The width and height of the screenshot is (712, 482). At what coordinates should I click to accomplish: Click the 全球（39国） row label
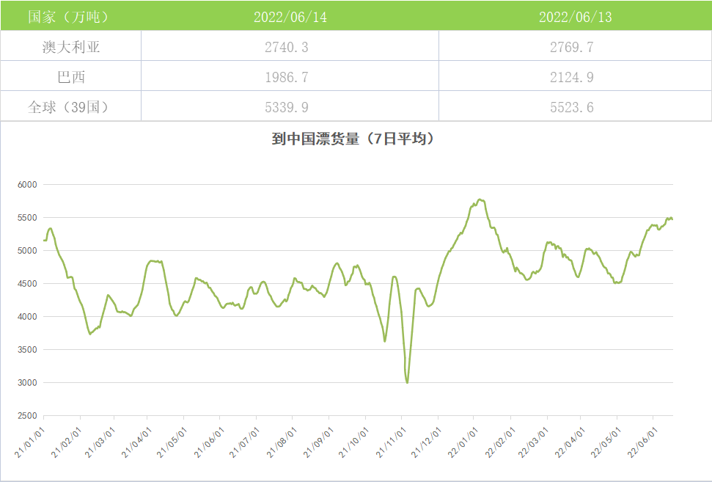tap(70, 107)
